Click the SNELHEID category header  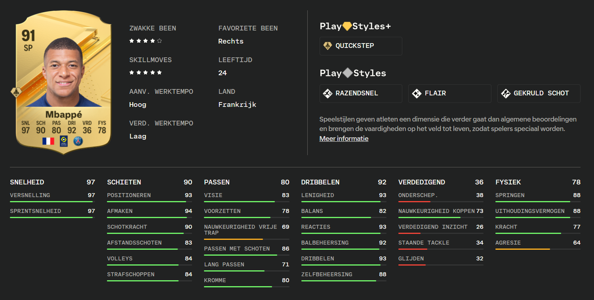coord(27,182)
